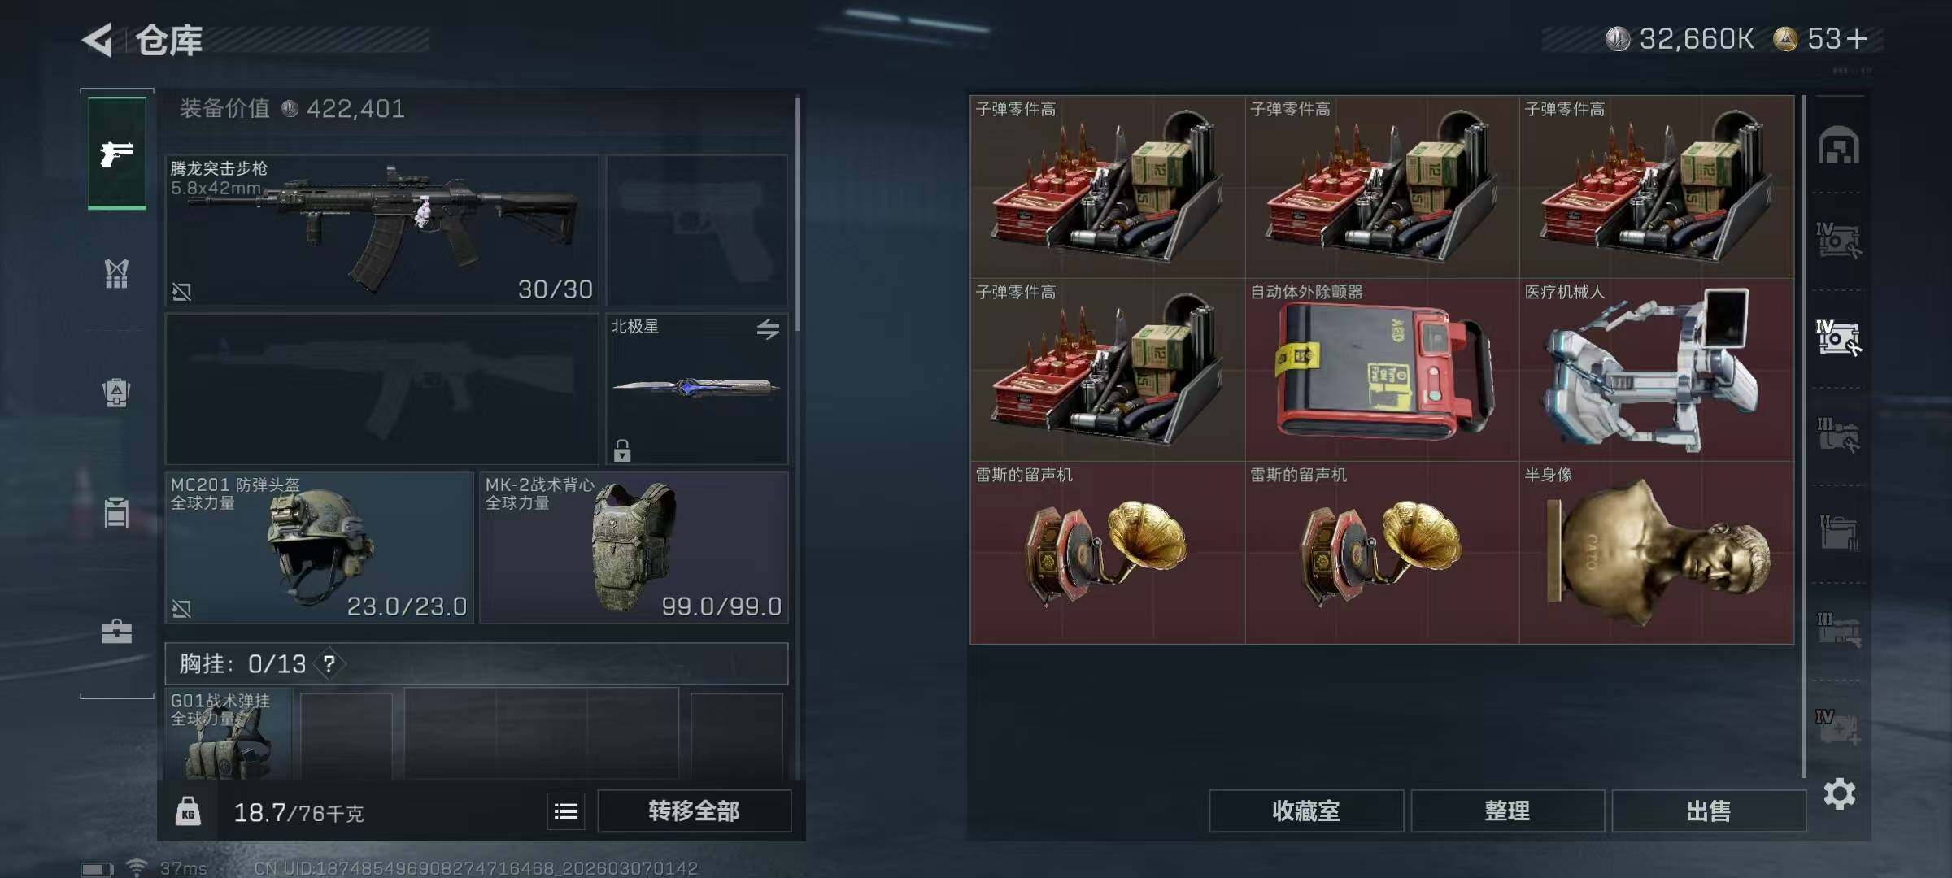Open the chest rig sidebar tab
Screen dimensions: 1952x878
(x=116, y=273)
